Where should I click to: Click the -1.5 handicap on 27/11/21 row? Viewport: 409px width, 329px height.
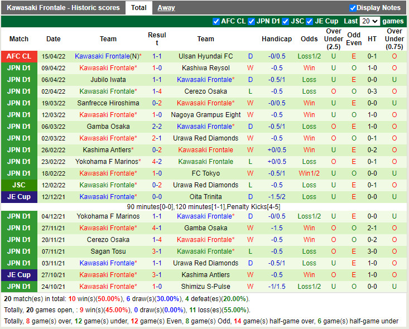point(277,228)
